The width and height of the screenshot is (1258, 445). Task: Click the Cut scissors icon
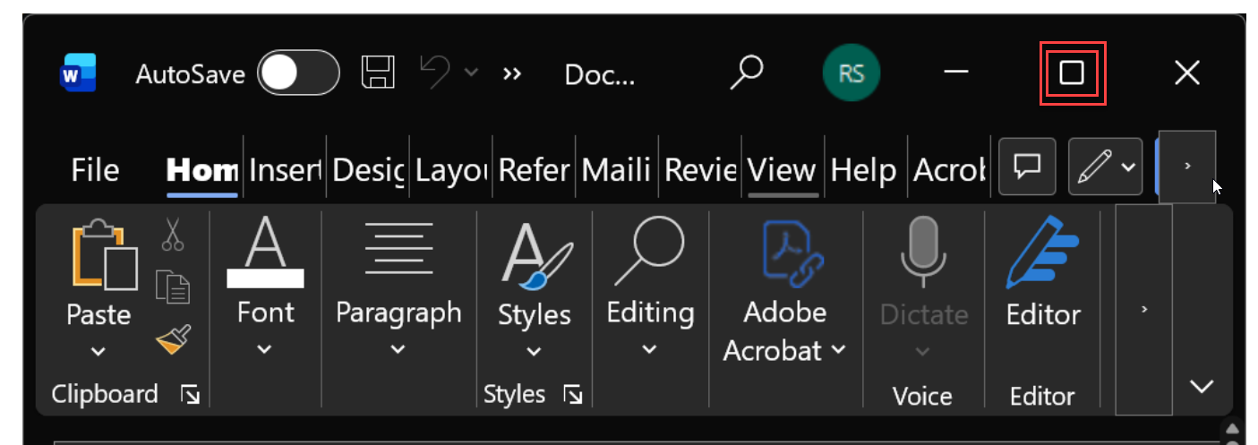tap(173, 235)
